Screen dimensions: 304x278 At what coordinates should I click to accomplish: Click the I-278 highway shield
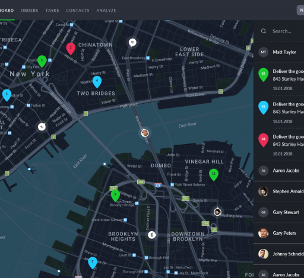158,186
